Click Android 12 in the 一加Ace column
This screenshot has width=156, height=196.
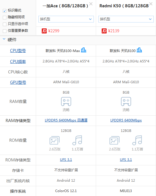66,180
